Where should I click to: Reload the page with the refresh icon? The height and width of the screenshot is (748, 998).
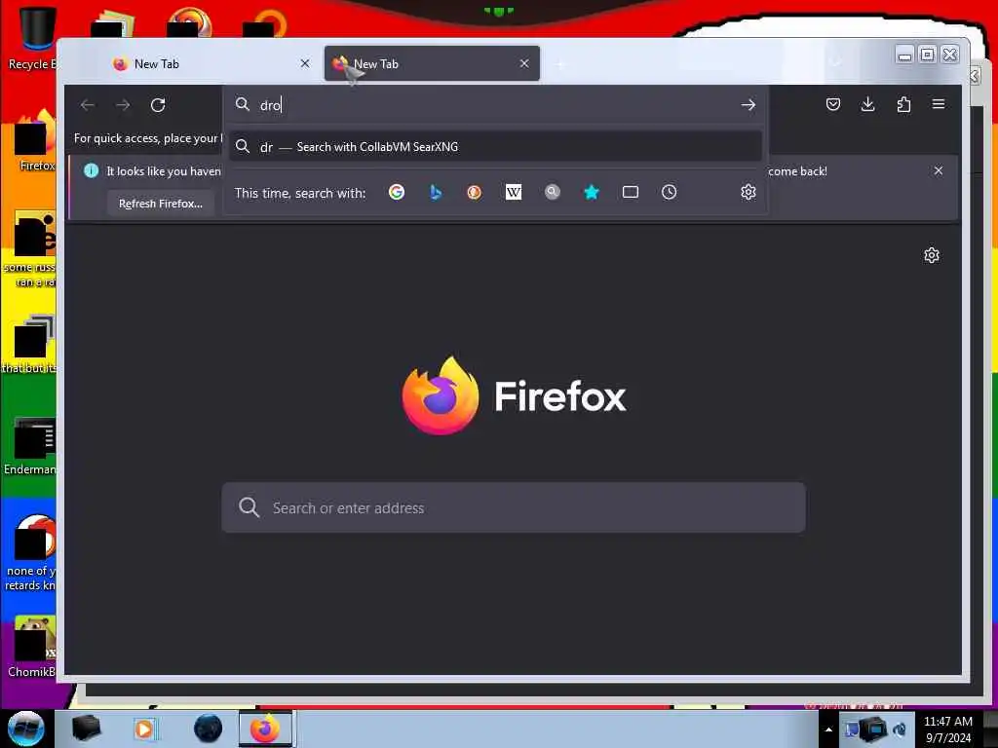click(x=158, y=105)
